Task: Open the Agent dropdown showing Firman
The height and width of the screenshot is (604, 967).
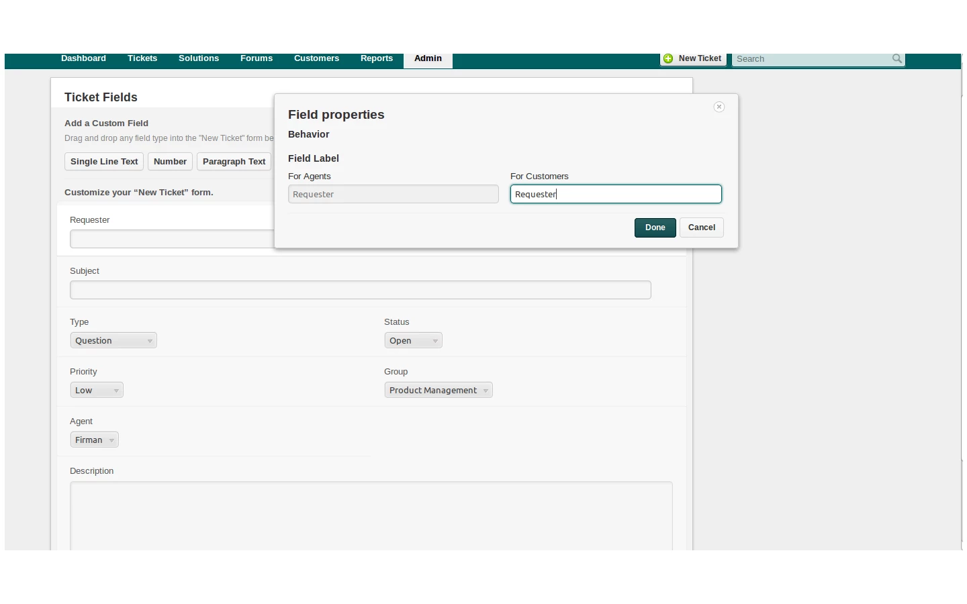Action: [x=95, y=440]
